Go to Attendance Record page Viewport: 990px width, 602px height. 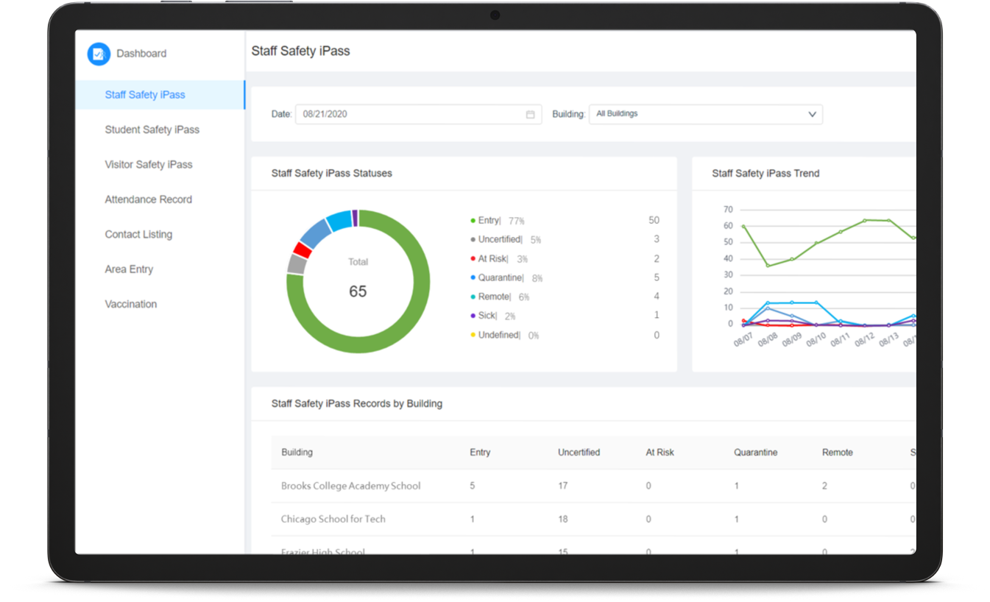point(148,199)
